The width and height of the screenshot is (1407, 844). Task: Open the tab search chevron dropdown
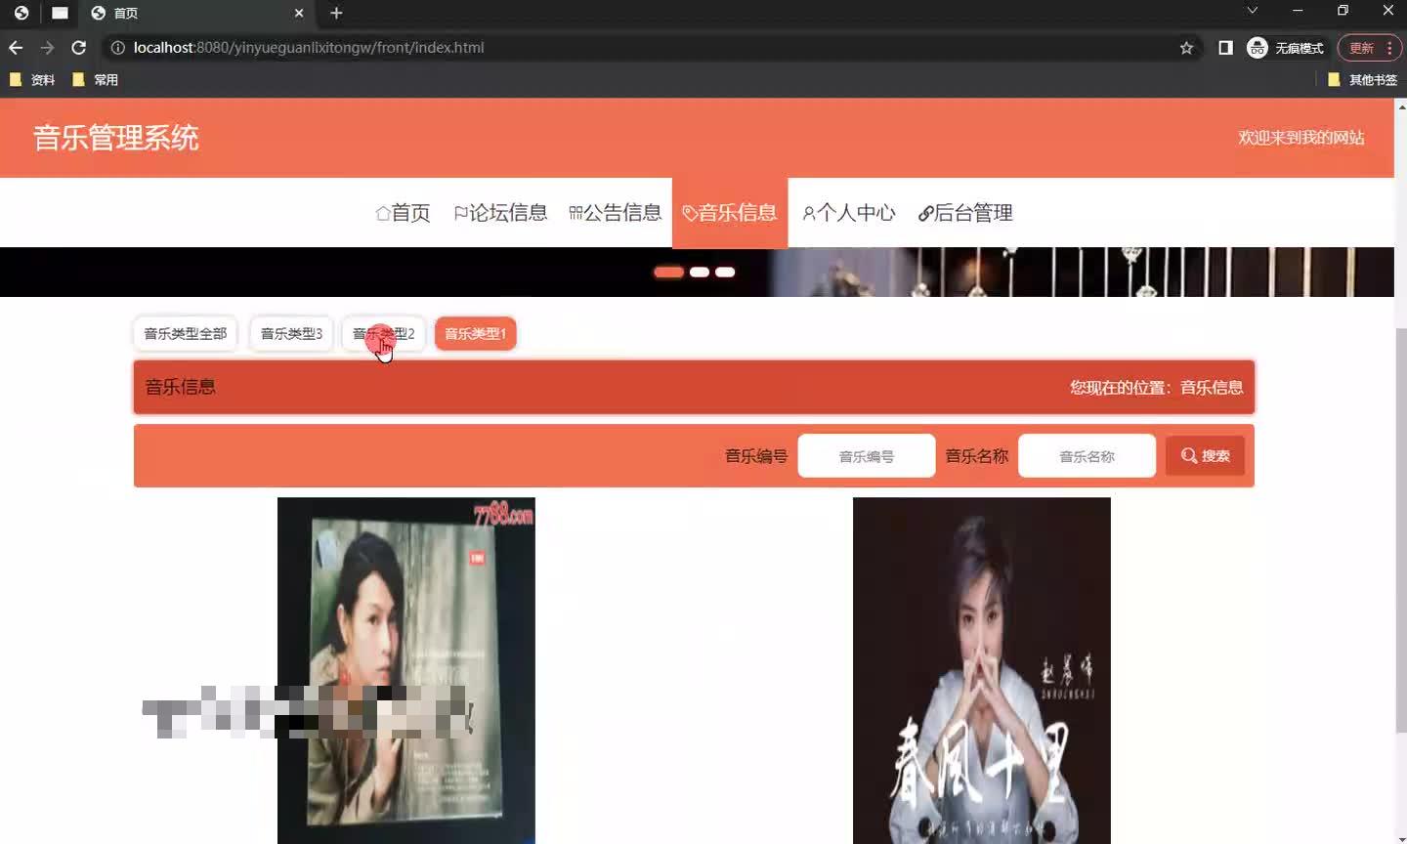click(1252, 13)
